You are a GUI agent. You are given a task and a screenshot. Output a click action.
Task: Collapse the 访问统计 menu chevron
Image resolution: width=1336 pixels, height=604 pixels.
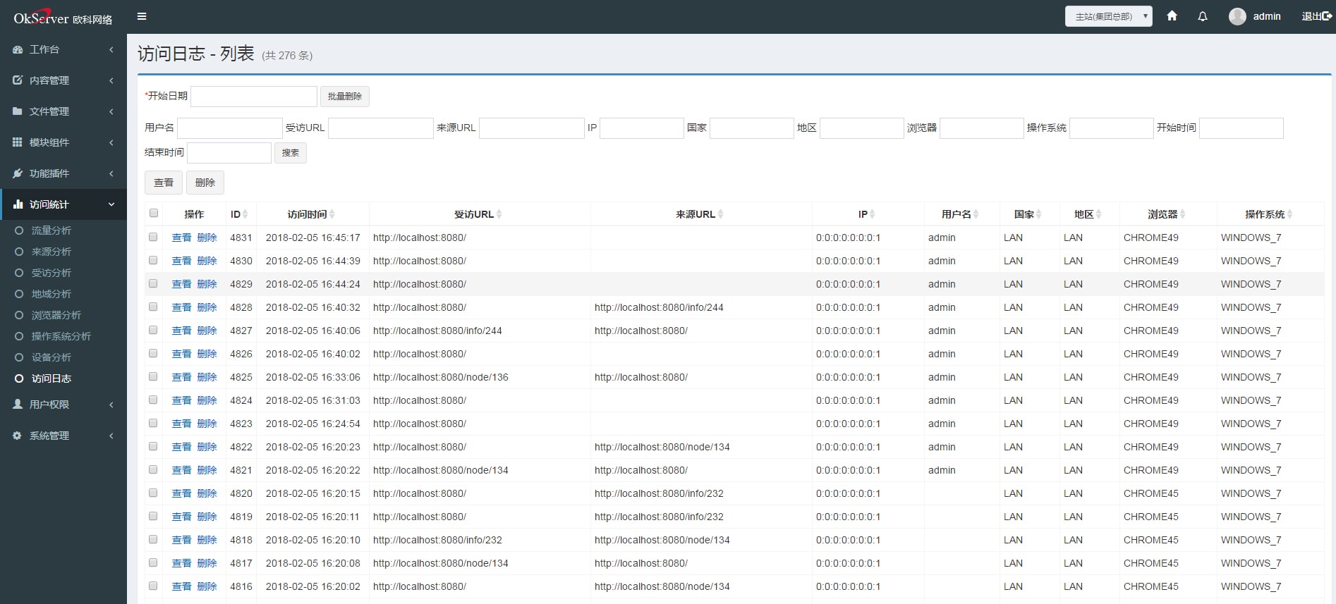pyautogui.click(x=111, y=204)
